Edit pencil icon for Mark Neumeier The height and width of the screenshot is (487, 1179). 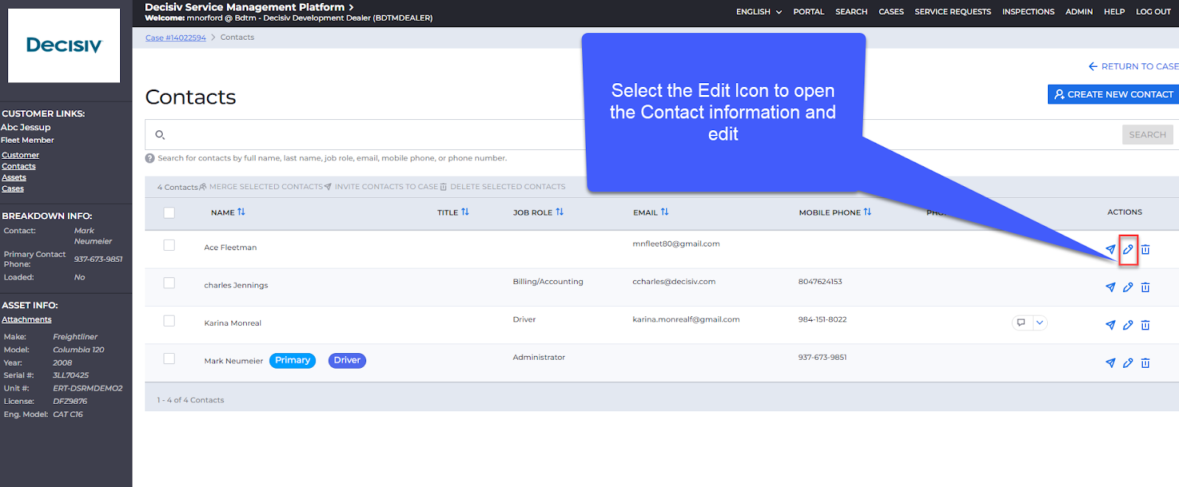tap(1128, 363)
